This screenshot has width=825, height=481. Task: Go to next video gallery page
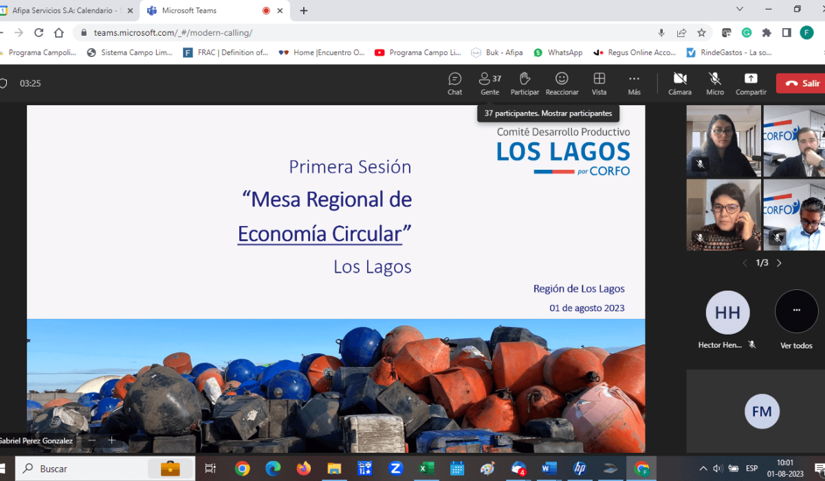(x=779, y=263)
